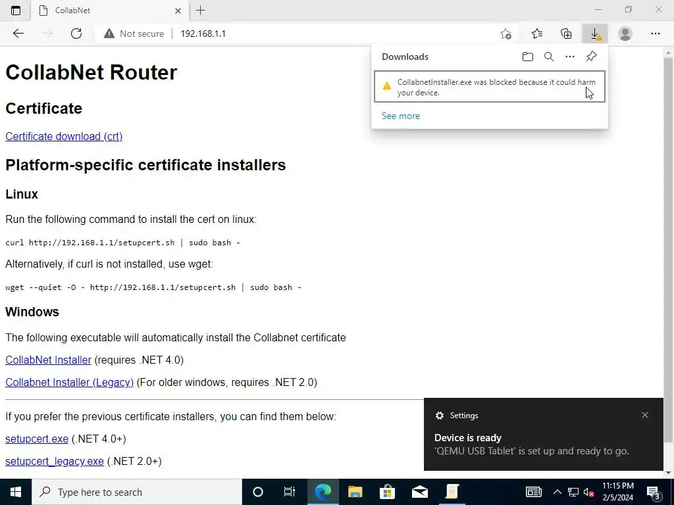Click the wget setupcert.sh command text
This screenshot has width=674, height=505.
pos(153,287)
